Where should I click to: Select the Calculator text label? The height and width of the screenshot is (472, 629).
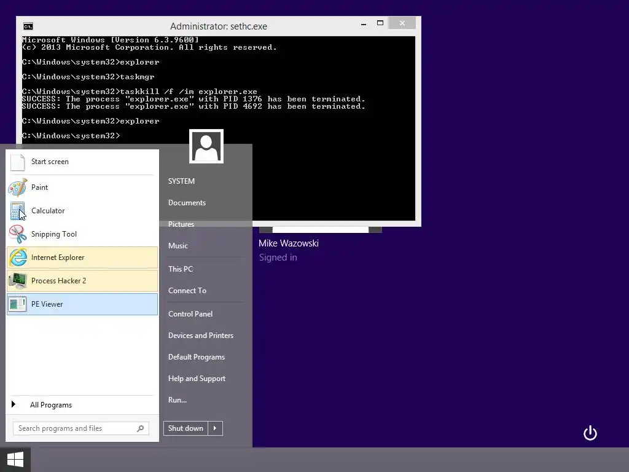tap(48, 211)
